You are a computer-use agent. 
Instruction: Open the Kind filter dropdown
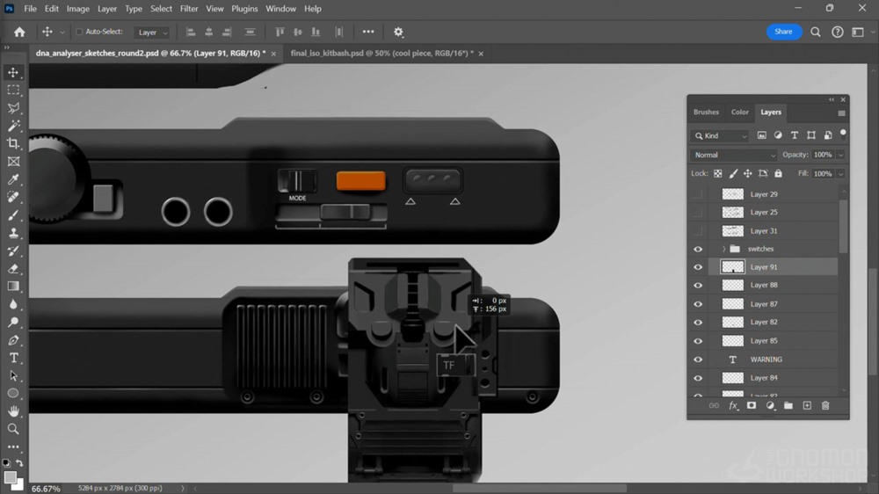coord(721,135)
